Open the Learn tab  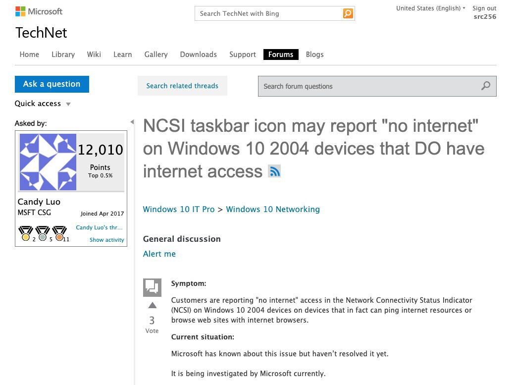click(x=122, y=55)
